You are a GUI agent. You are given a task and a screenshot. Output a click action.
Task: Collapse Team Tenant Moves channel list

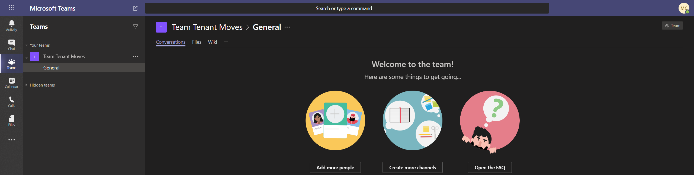(x=27, y=58)
